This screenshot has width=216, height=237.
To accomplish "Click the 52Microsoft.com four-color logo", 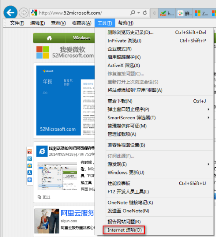I will (x=43, y=53).
